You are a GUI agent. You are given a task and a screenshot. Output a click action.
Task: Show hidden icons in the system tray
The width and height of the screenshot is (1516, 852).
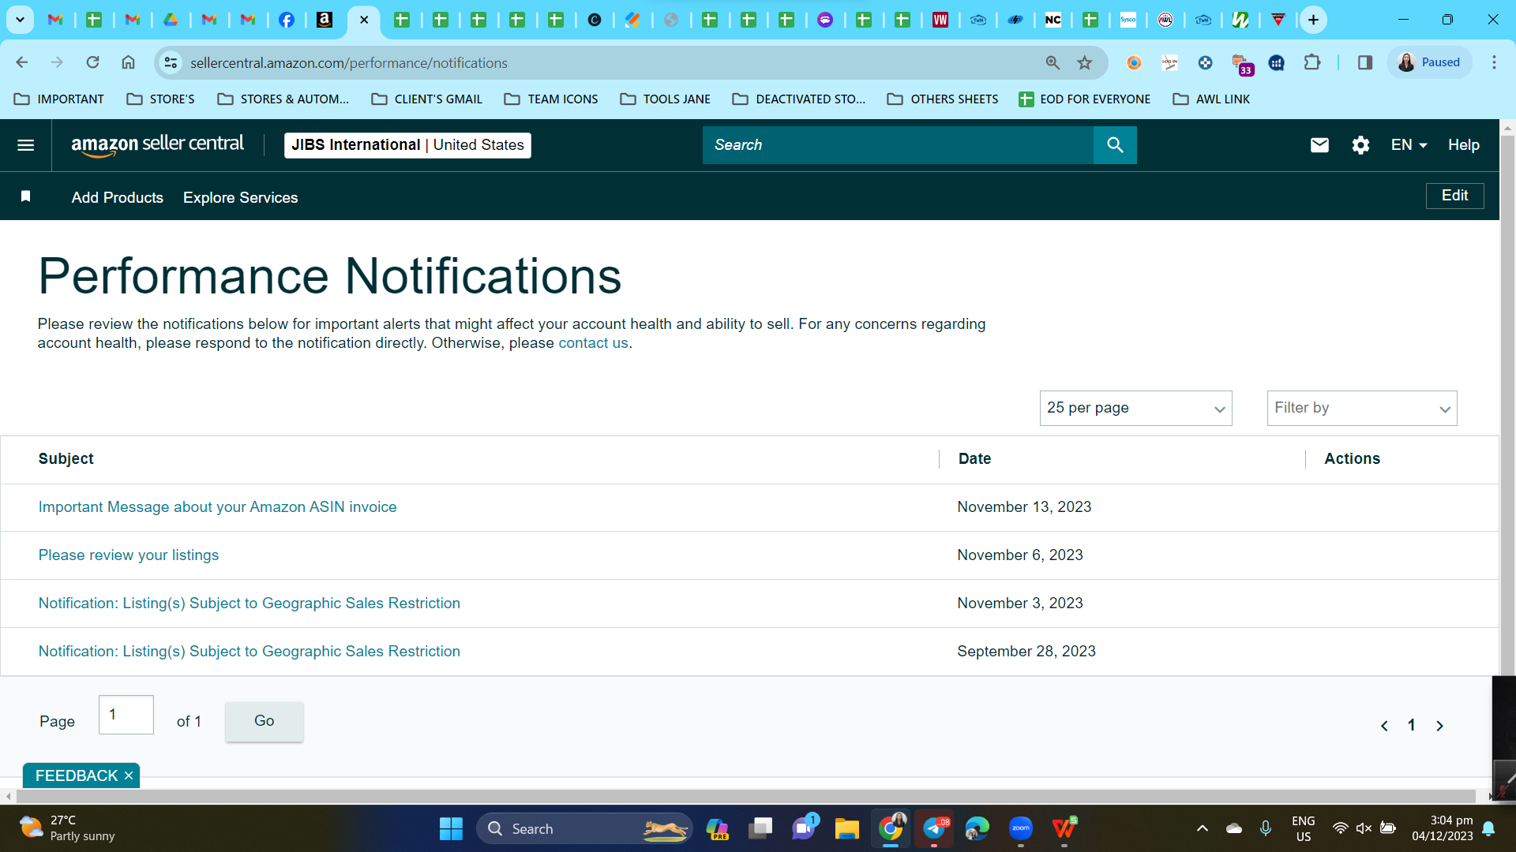click(x=1202, y=828)
